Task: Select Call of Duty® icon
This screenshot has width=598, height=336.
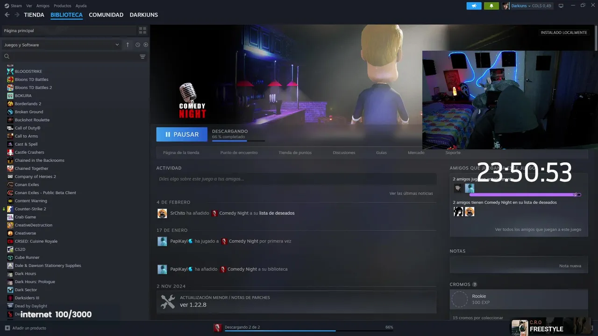Action: tap(10, 128)
